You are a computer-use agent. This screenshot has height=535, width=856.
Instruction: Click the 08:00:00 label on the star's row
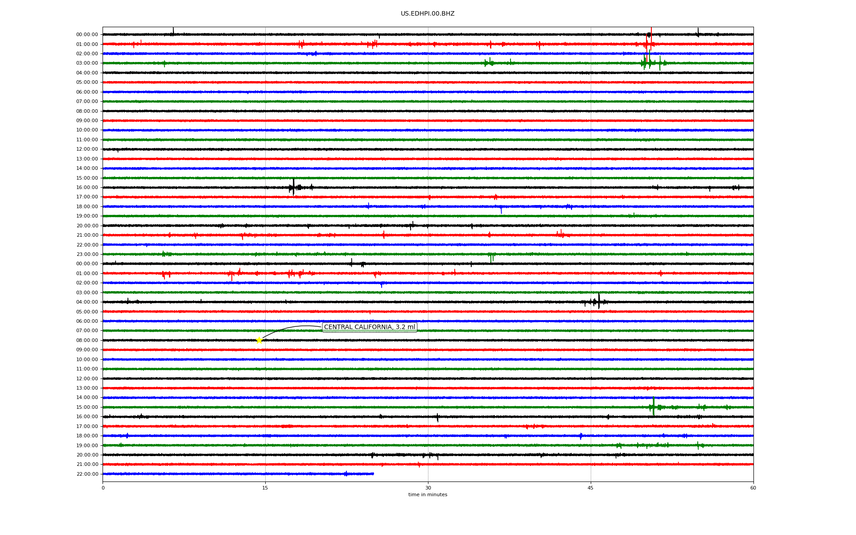(x=87, y=340)
